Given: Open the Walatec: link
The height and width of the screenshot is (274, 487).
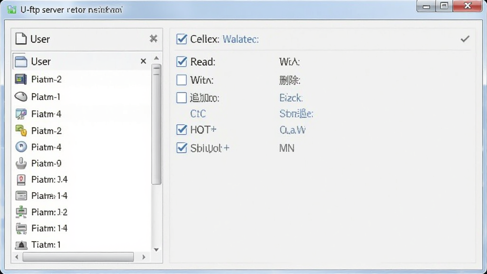Looking at the screenshot, I should (241, 39).
